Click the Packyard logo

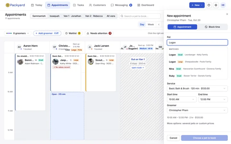point(15,5)
